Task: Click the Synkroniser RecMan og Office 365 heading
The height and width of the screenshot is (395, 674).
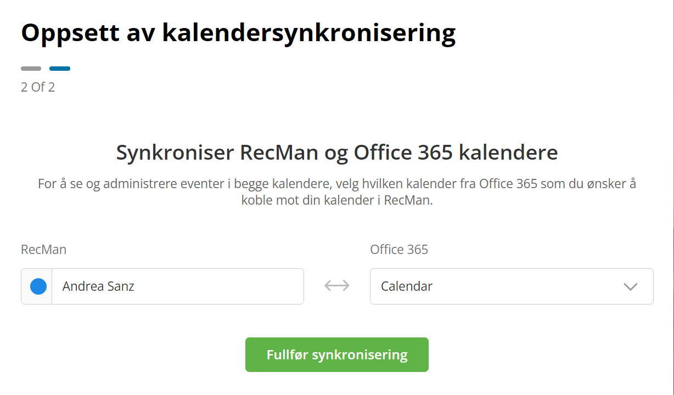Action: 337,152
